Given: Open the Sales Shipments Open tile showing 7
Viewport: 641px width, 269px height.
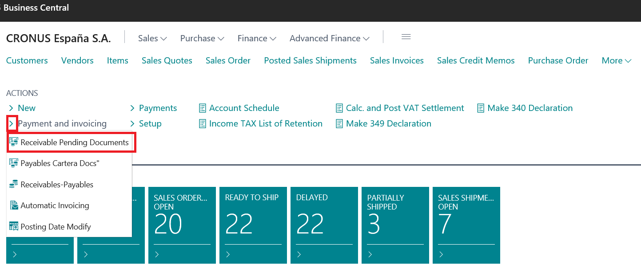Looking at the screenshot, I should 466,225.
